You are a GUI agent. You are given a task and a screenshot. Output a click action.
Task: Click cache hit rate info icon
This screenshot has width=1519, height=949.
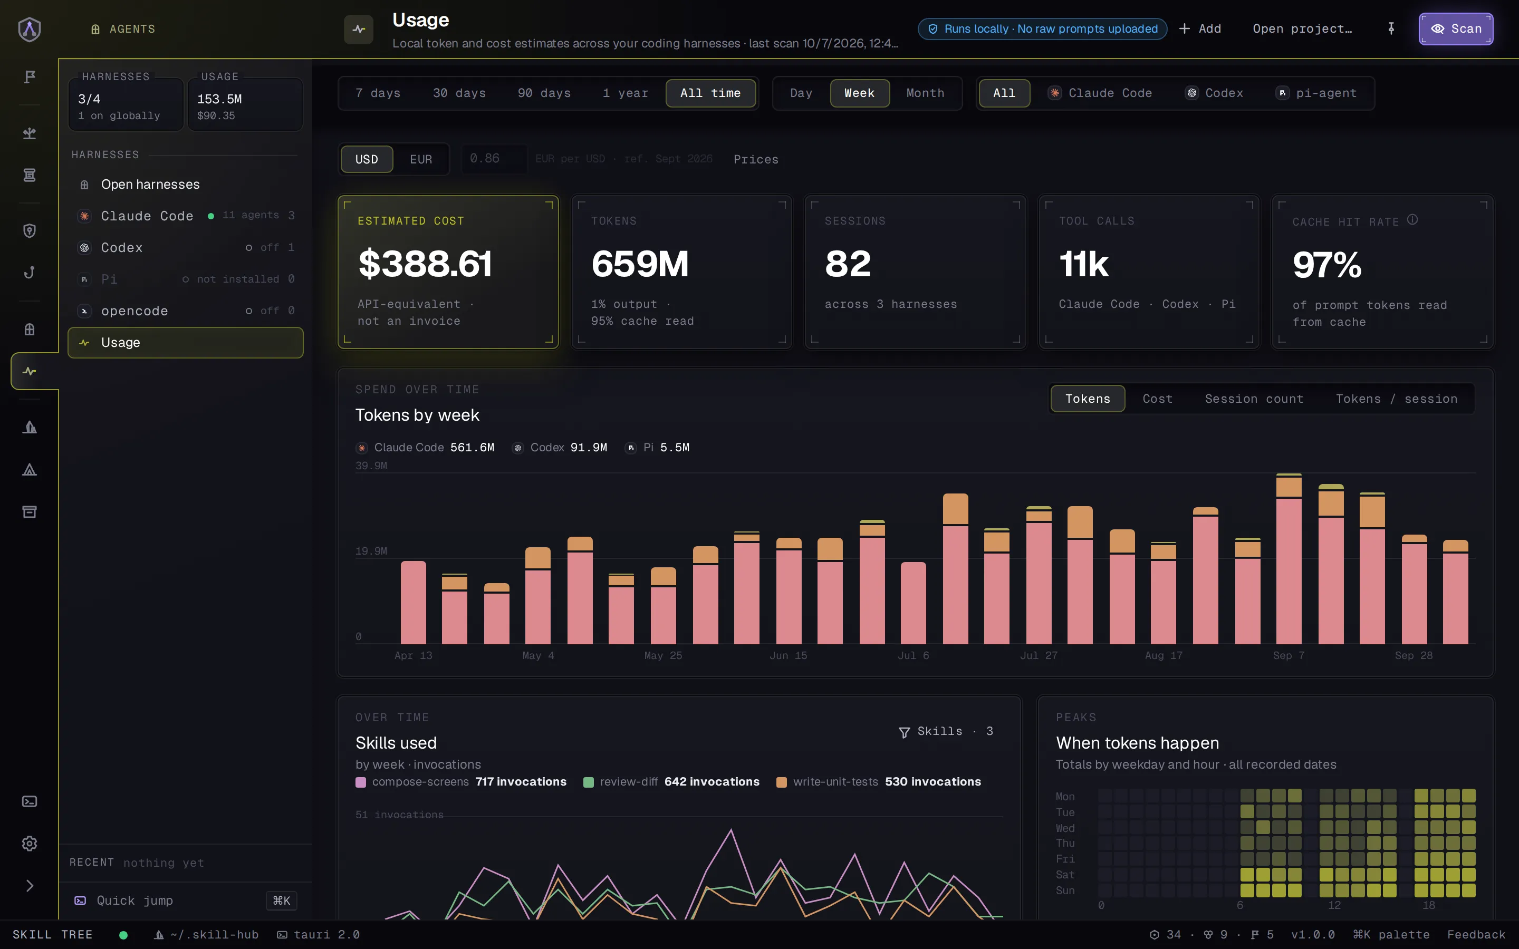point(1412,220)
